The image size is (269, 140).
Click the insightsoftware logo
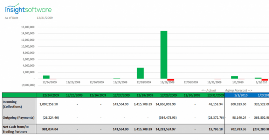click(28, 9)
